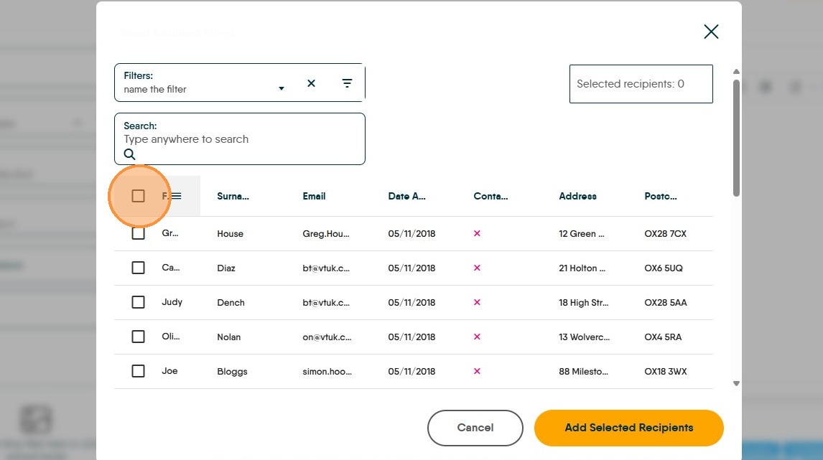Close the recipient dialog with X
This screenshot has width=823, height=460.
711,32
